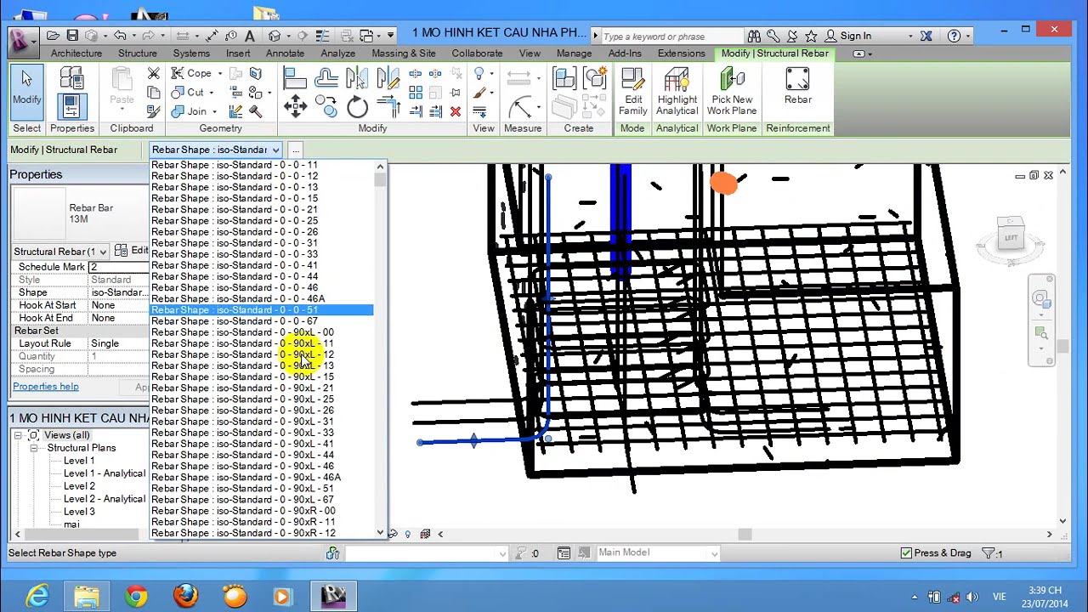Toggle the Press & Drag checkbox
Viewport: 1088px width, 612px height.
pos(906,553)
